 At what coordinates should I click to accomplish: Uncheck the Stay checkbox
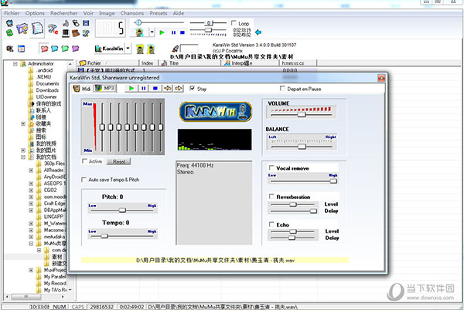[x=193, y=88]
